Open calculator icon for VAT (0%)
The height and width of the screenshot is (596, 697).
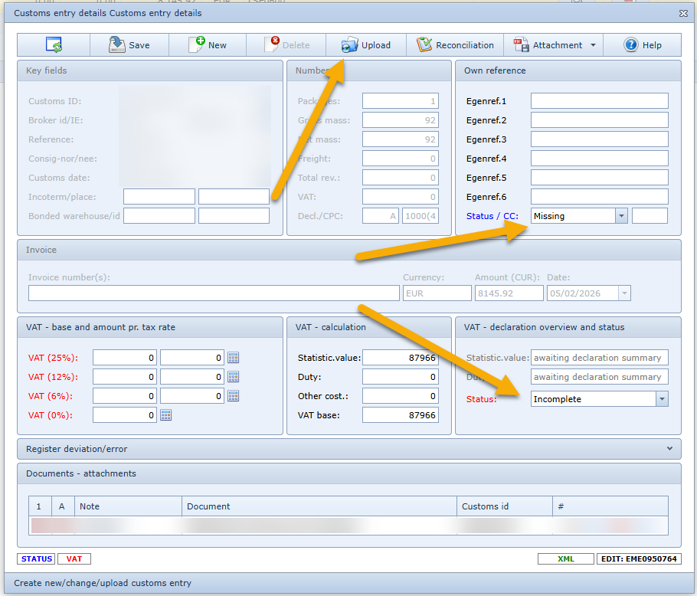[x=166, y=415]
